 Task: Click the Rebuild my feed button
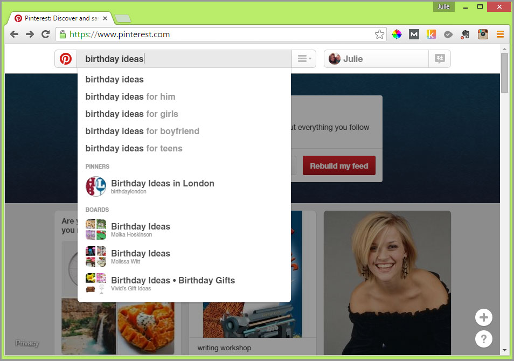coord(339,165)
